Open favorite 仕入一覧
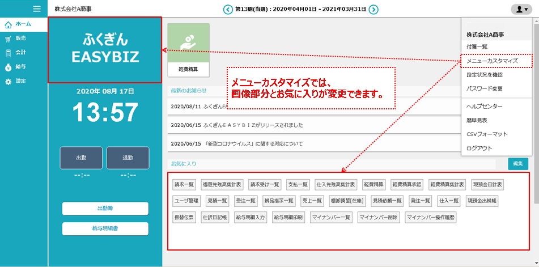This screenshot has height=267, width=539. (449, 201)
